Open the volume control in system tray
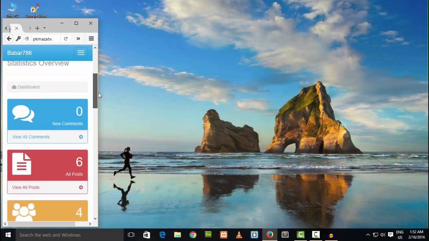The height and width of the screenshot is (241, 429). (383, 235)
